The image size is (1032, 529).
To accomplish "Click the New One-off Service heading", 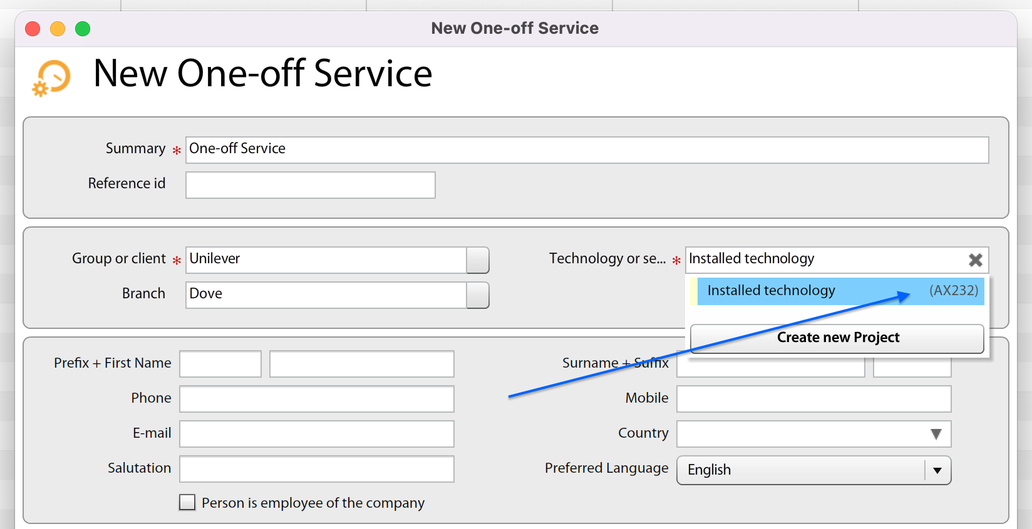I will (x=262, y=74).
